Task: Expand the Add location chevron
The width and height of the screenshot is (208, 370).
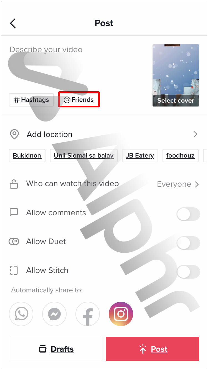Action: 196,135
